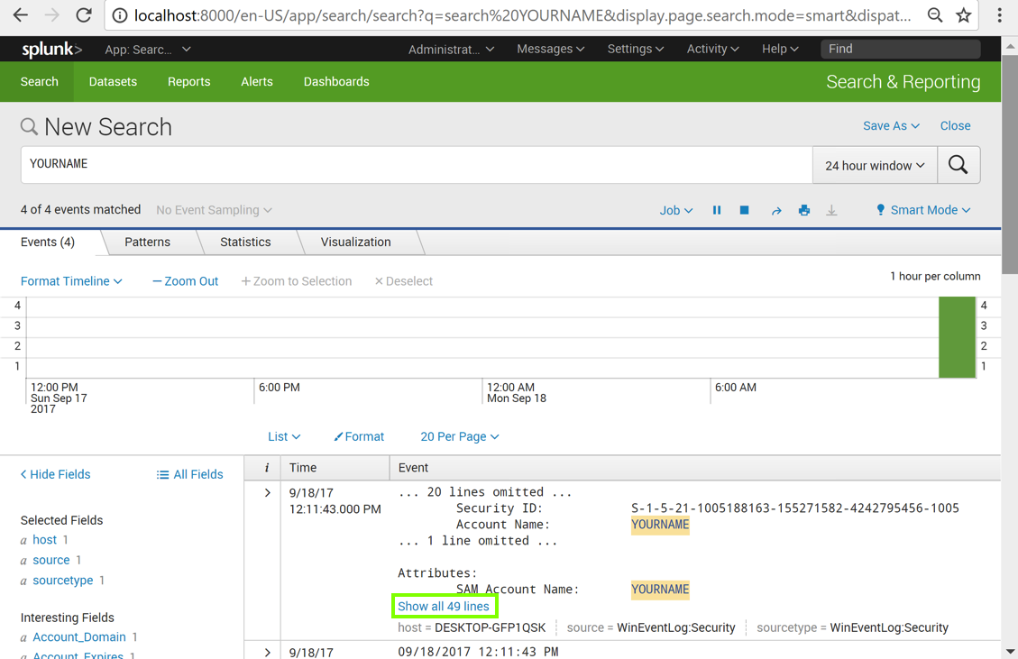Select the host field
Viewport: 1018px width, 659px height.
point(45,539)
